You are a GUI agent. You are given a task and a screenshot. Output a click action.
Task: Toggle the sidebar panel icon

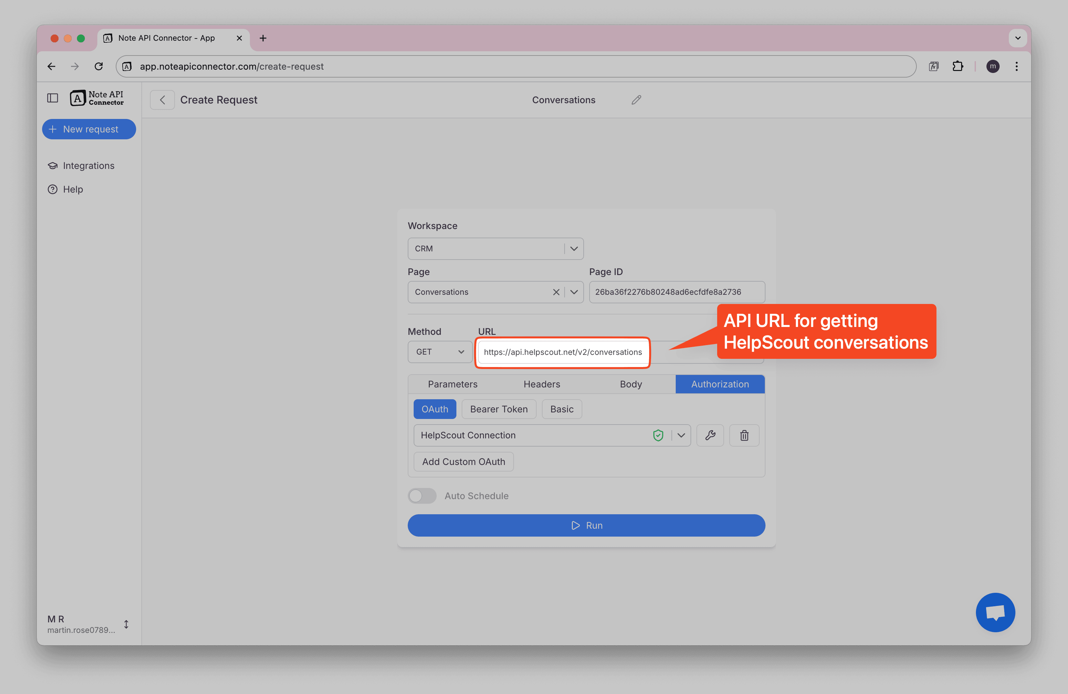tap(53, 98)
